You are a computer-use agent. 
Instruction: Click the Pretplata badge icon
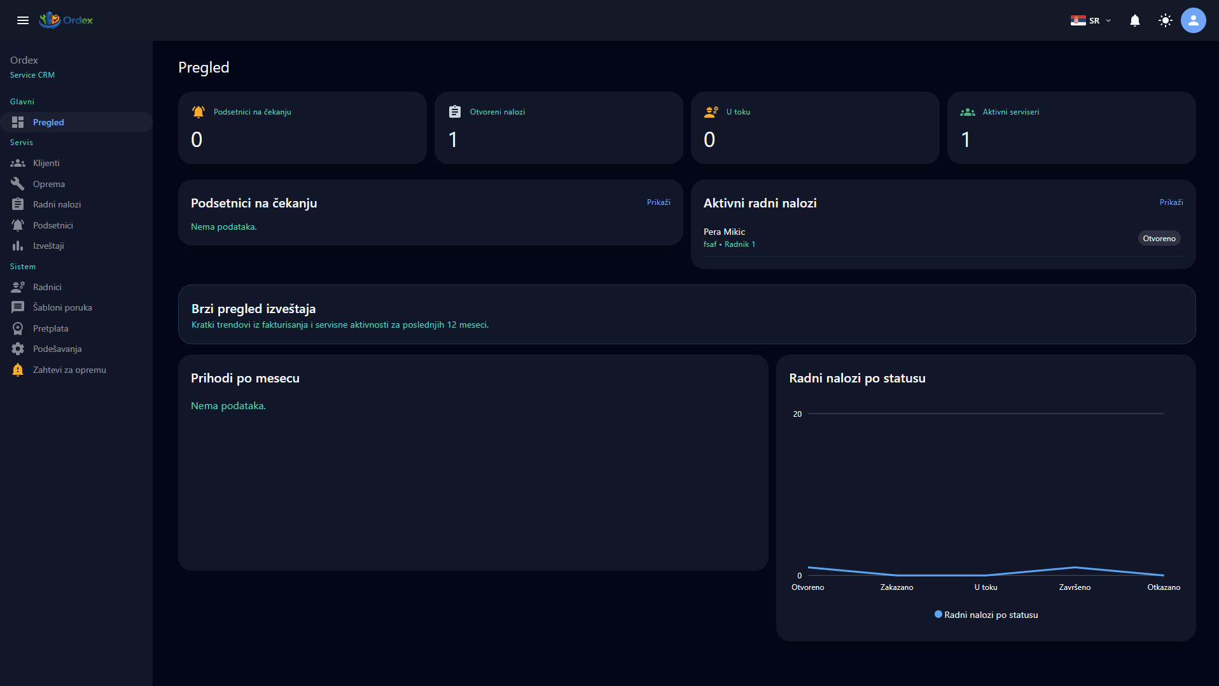[x=18, y=328]
